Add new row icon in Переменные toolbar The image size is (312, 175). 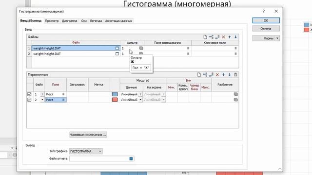tap(199, 74)
